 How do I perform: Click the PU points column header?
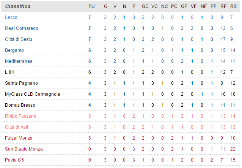pyautogui.click(x=91, y=6)
